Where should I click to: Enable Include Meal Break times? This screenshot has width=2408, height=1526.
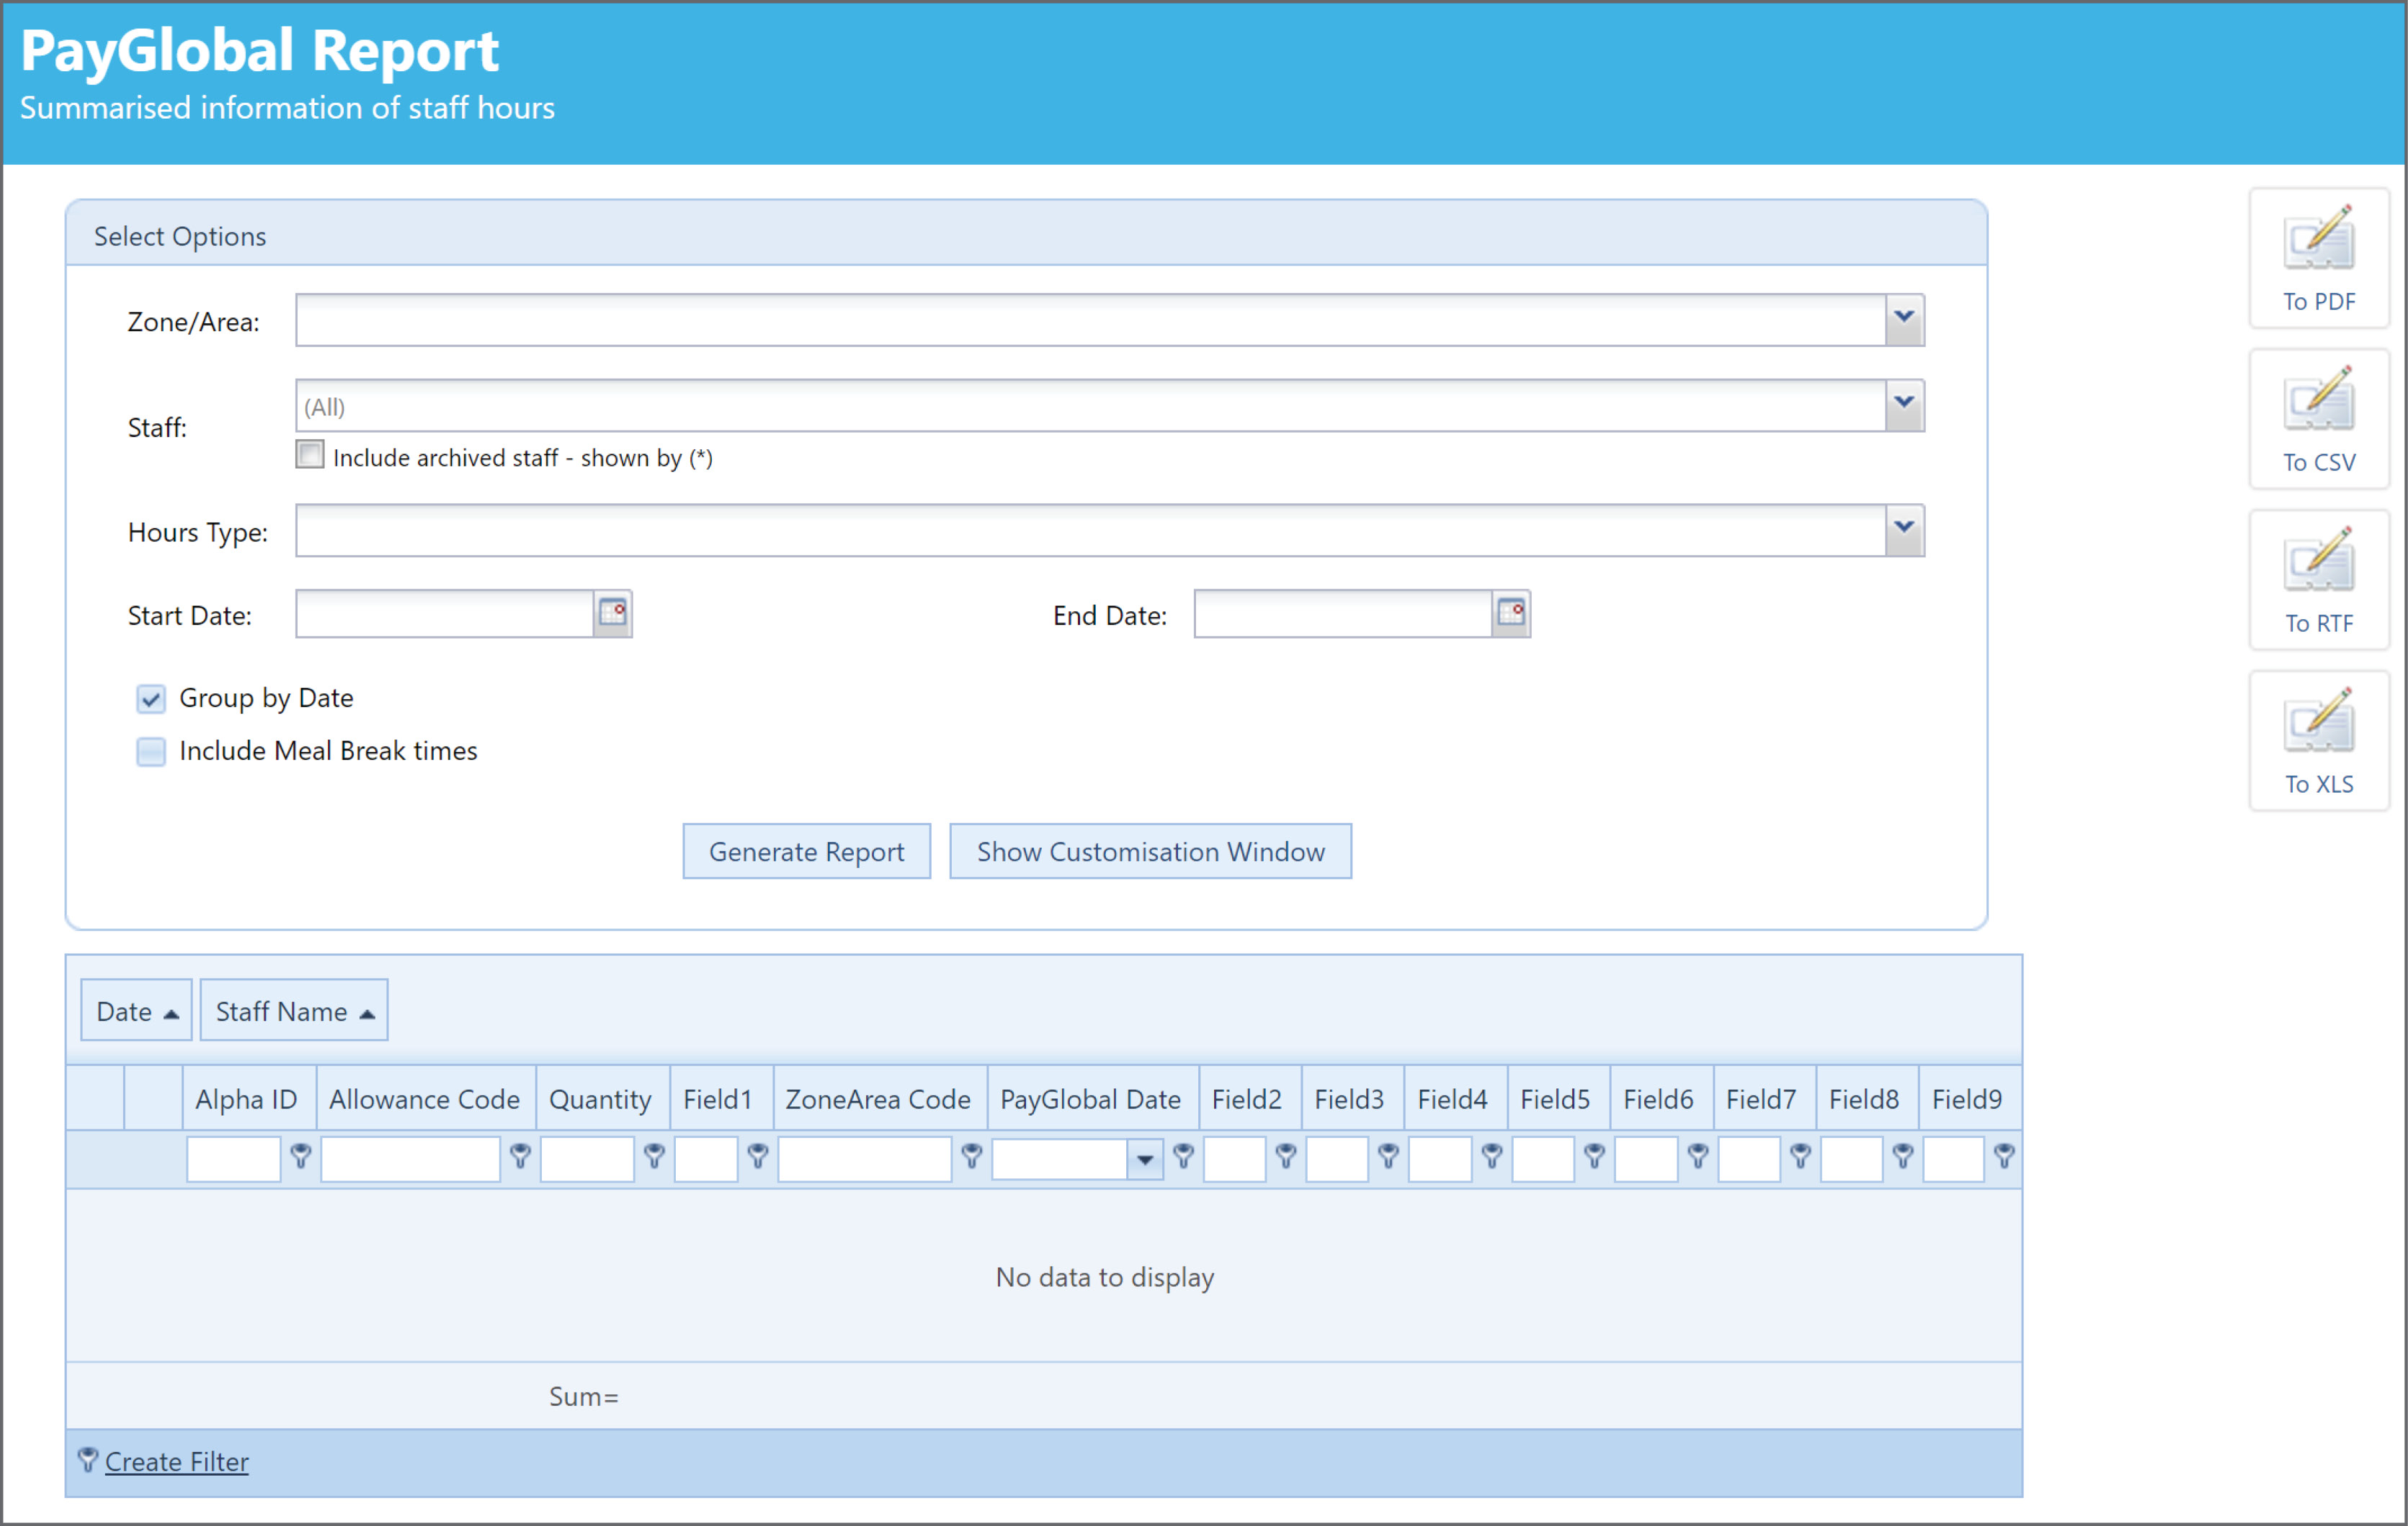(x=151, y=752)
